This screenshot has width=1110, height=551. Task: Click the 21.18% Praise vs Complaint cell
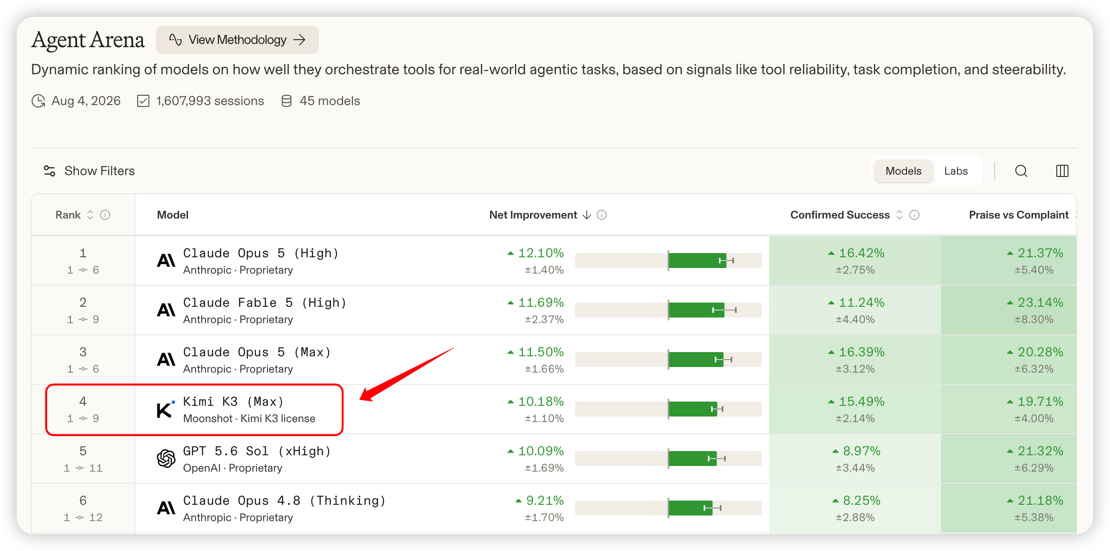point(1009,508)
